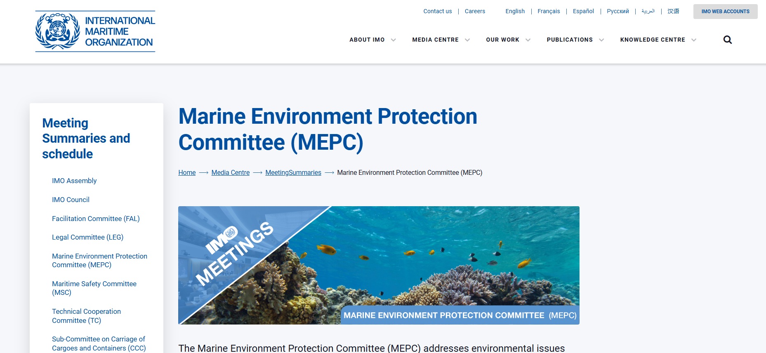Switch site language to Русский
This screenshot has width=766, height=353.
[618, 11]
